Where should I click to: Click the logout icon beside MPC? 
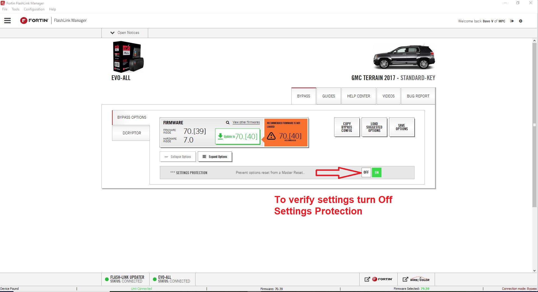(x=512, y=21)
